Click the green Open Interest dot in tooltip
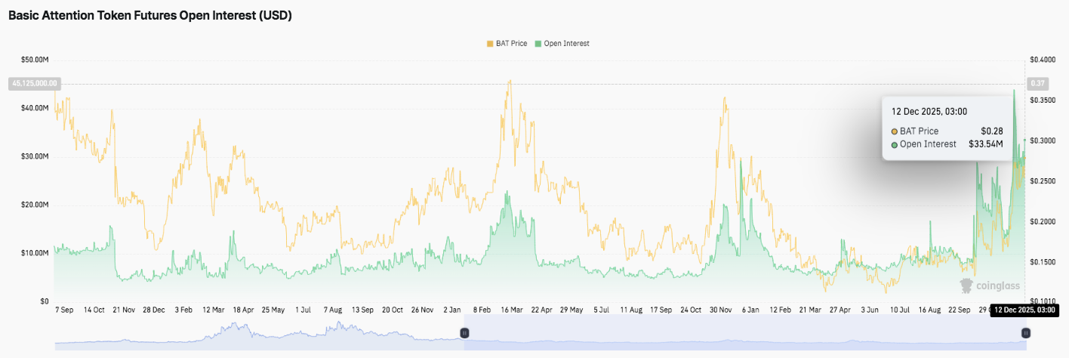This screenshot has width=1069, height=358. pos(895,144)
